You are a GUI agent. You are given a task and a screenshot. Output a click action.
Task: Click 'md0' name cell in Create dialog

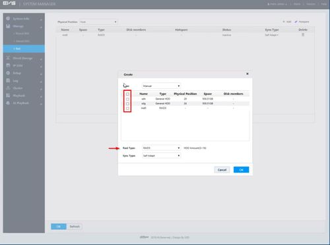(143, 108)
